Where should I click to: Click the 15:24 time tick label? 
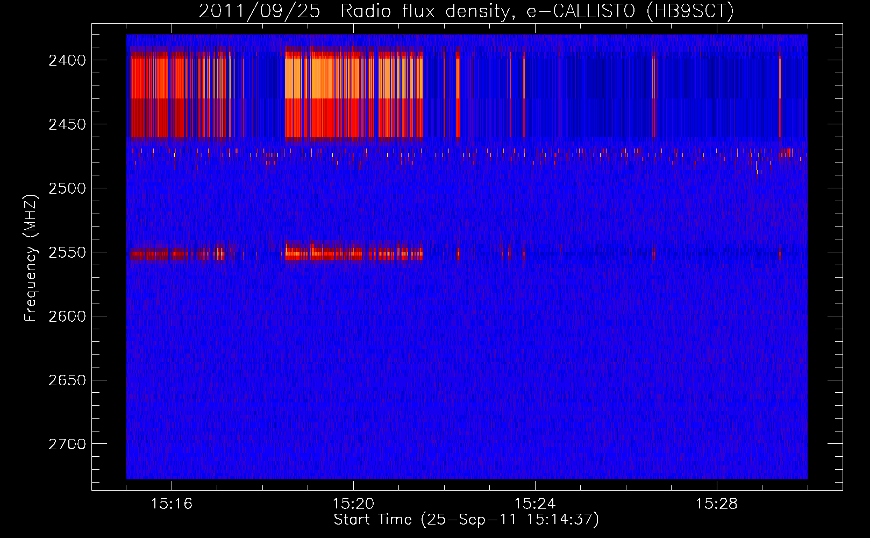click(x=535, y=504)
